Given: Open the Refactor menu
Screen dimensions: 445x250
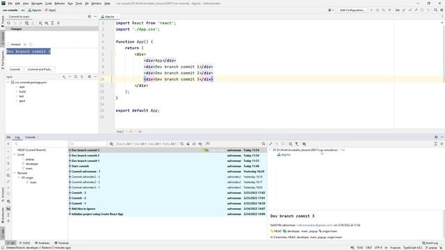Looking at the screenshot, I should 60,3.
